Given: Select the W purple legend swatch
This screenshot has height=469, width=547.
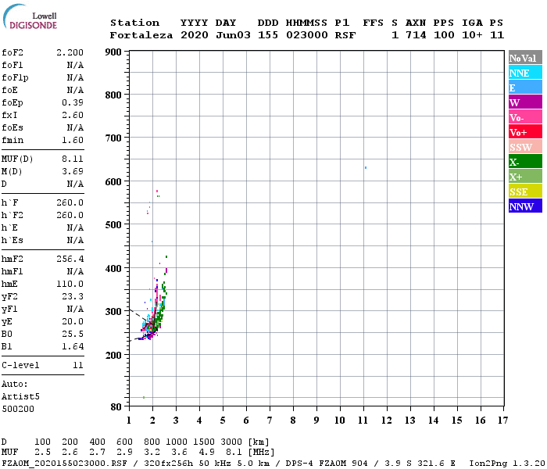Looking at the screenshot, I should pos(525,102).
